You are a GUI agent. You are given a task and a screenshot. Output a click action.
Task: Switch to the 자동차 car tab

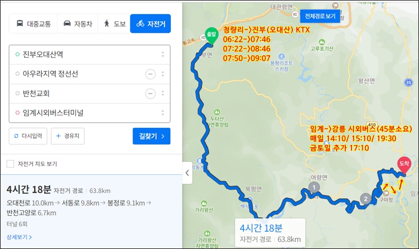coord(78,23)
